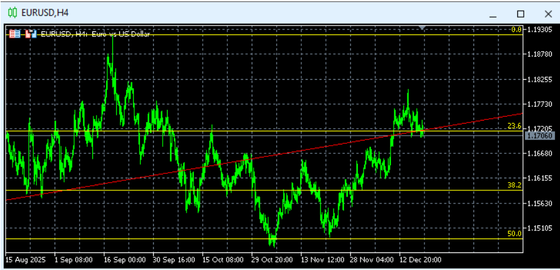Click the 15 Aug 2025 date on time axis
Image resolution: width=560 pixels, height=270 pixels.
click(x=25, y=259)
